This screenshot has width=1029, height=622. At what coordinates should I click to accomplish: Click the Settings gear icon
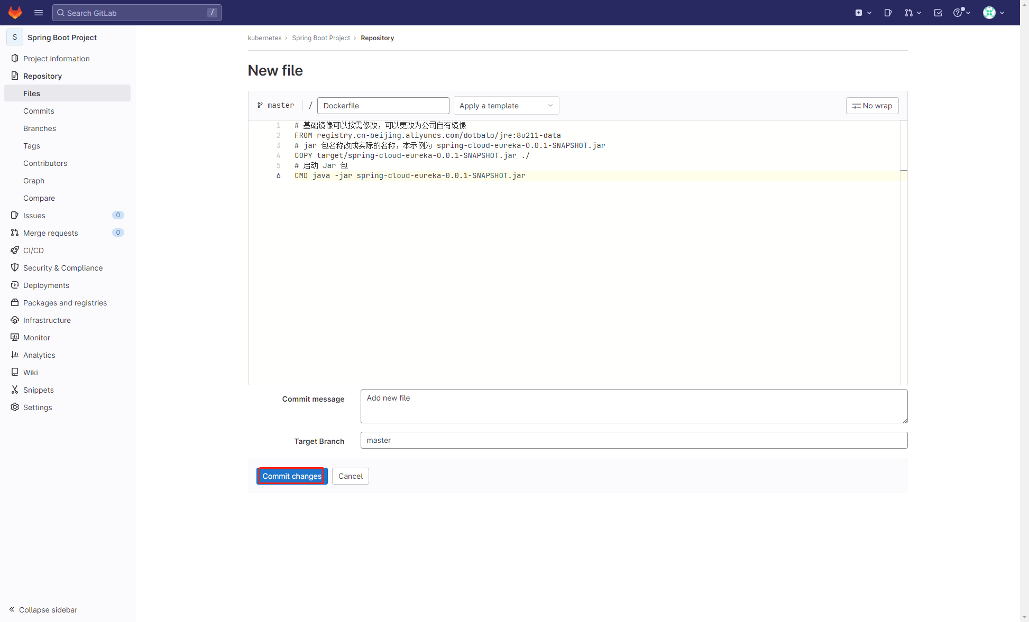click(15, 407)
